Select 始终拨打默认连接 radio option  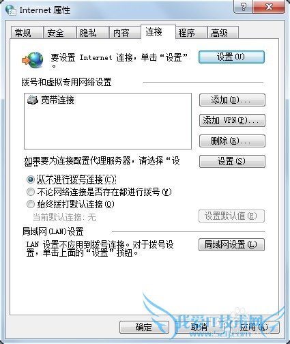31,204
